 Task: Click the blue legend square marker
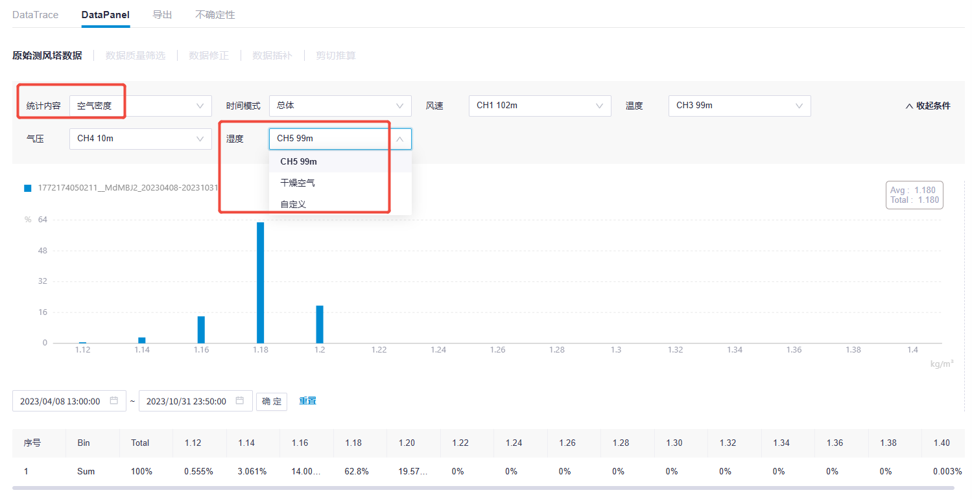27,188
